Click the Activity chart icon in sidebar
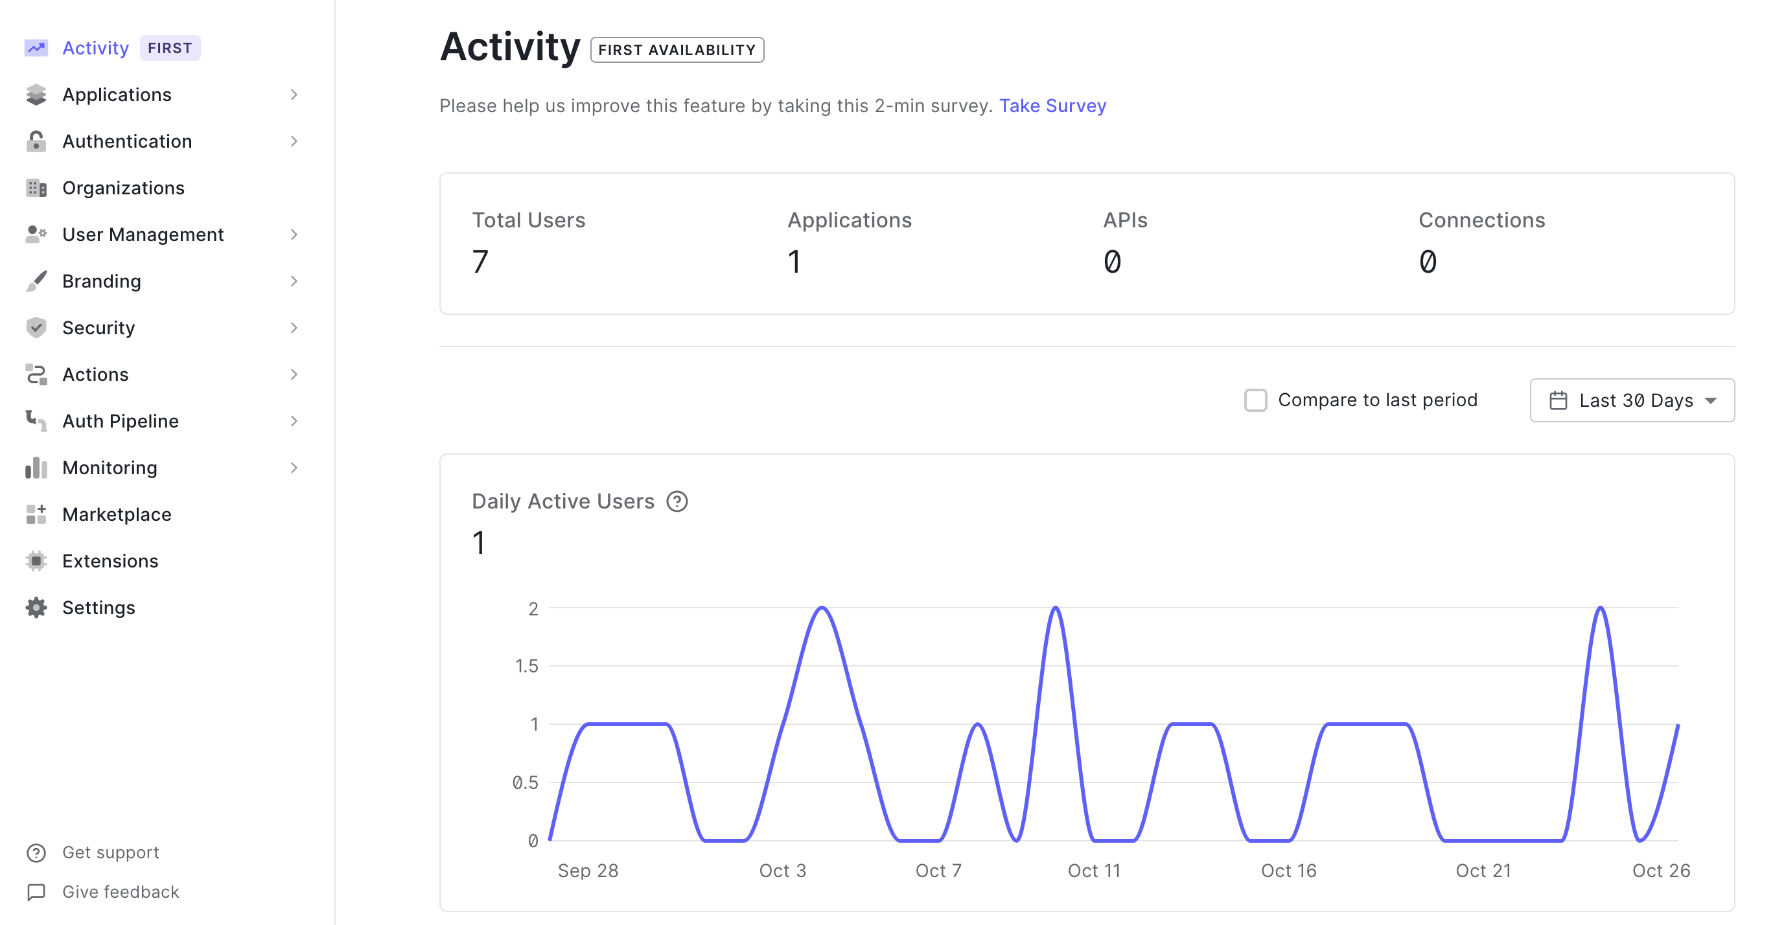Screen dimensions: 1773x925 click(x=36, y=48)
